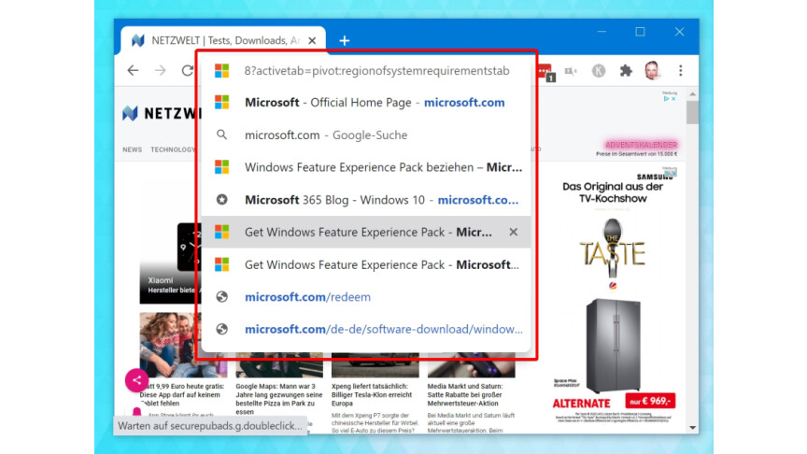
Task: Maximize the Chrome window
Action: pyautogui.click(x=640, y=32)
